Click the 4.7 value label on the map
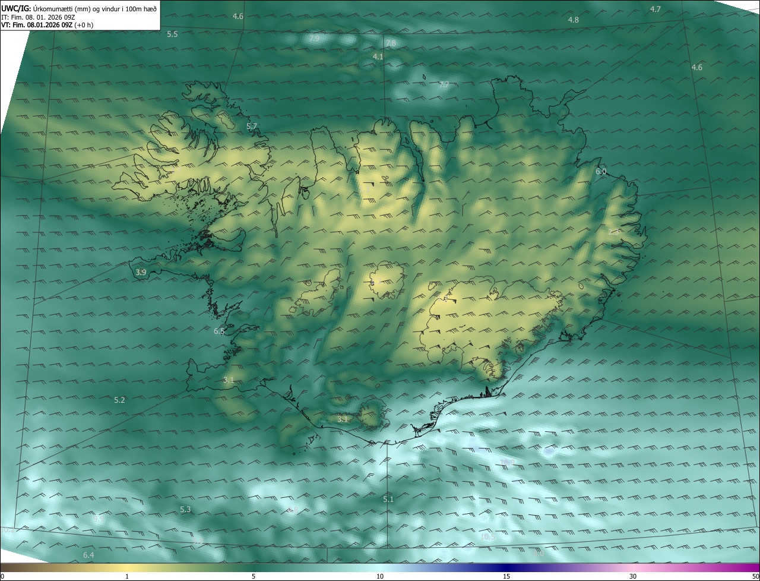This screenshot has width=760, height=581. 655,10
